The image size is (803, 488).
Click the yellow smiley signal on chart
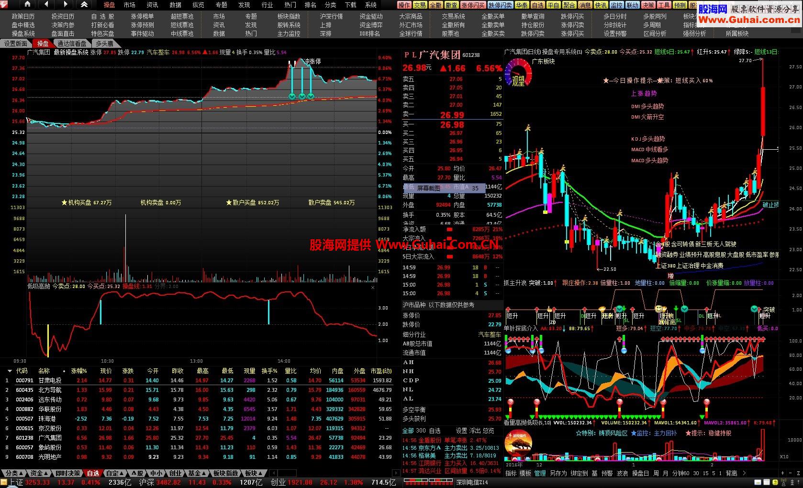click(x=659, y=309)
